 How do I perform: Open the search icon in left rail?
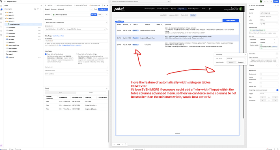pos(1,22)
